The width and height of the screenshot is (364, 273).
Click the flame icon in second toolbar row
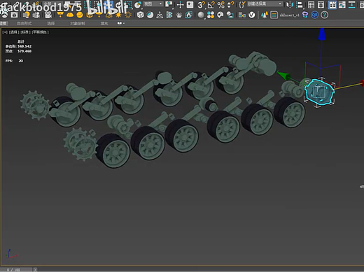point(188,15)
